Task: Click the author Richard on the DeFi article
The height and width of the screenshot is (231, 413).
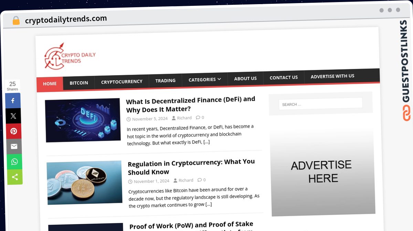Action: coord(184,118)
